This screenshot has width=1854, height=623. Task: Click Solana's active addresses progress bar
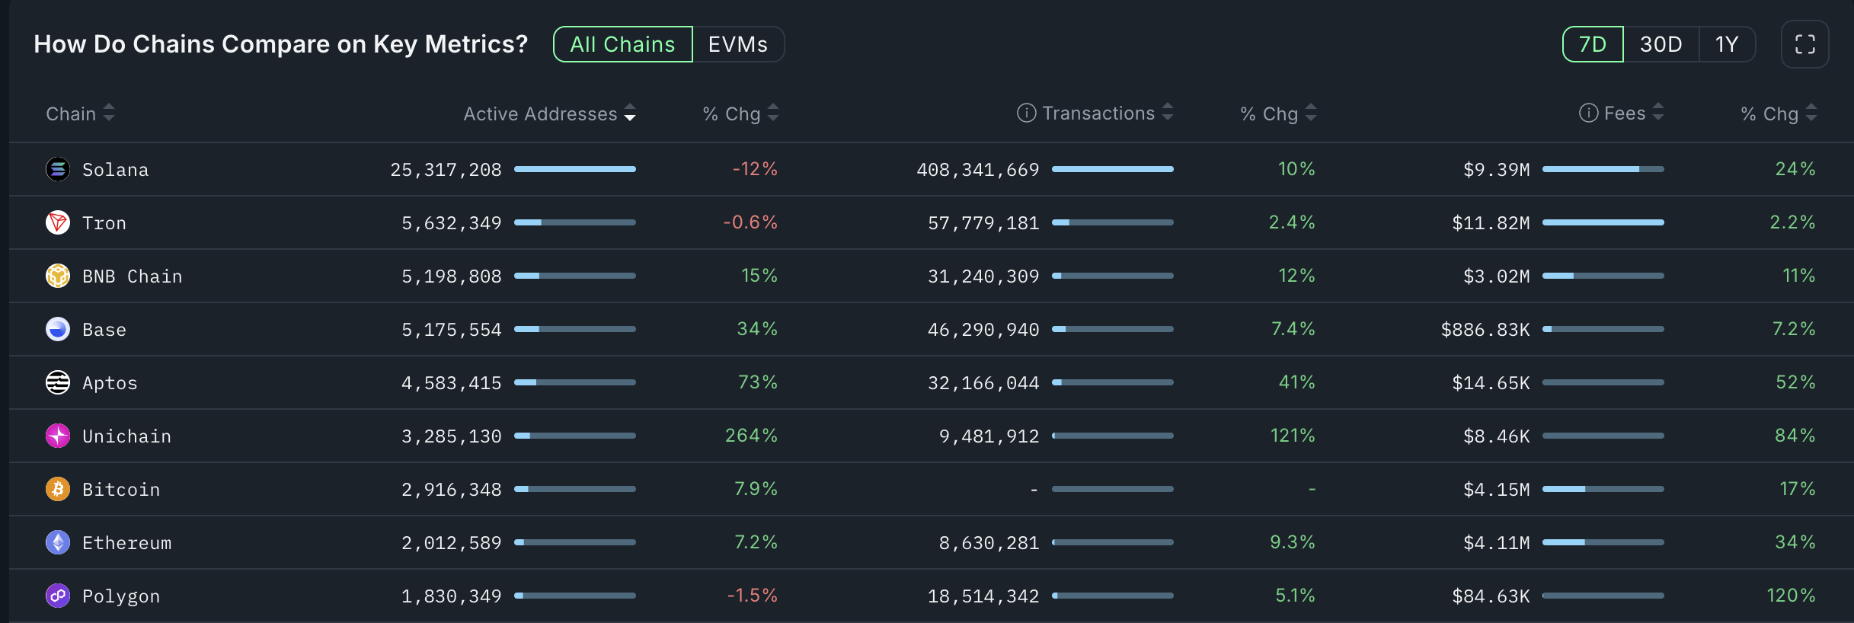(574, 169)
